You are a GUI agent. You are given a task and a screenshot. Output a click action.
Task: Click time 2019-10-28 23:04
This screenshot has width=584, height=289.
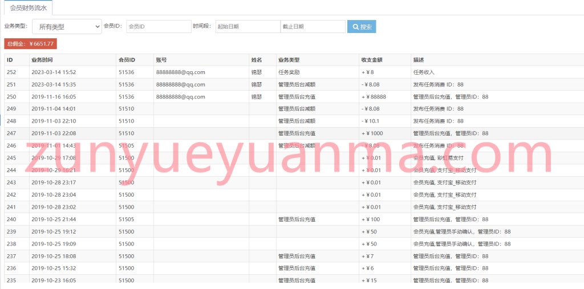tap(54, 195)
